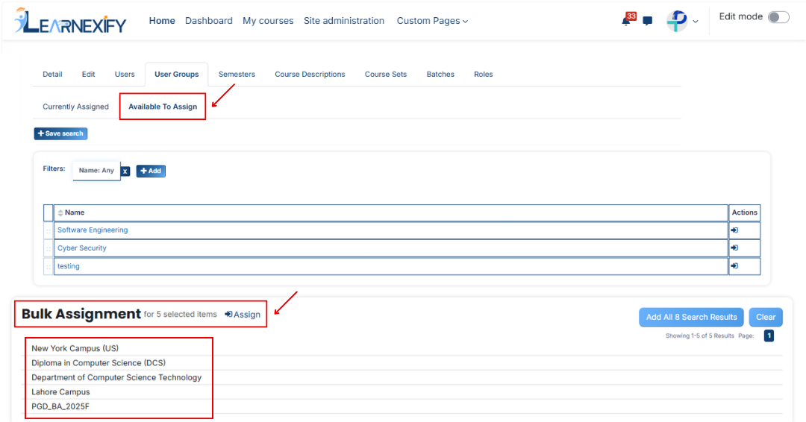This screenshot has height=422, width=806.
Task: Click drag handle of Cyber Security row
Action: click(49, 248)
